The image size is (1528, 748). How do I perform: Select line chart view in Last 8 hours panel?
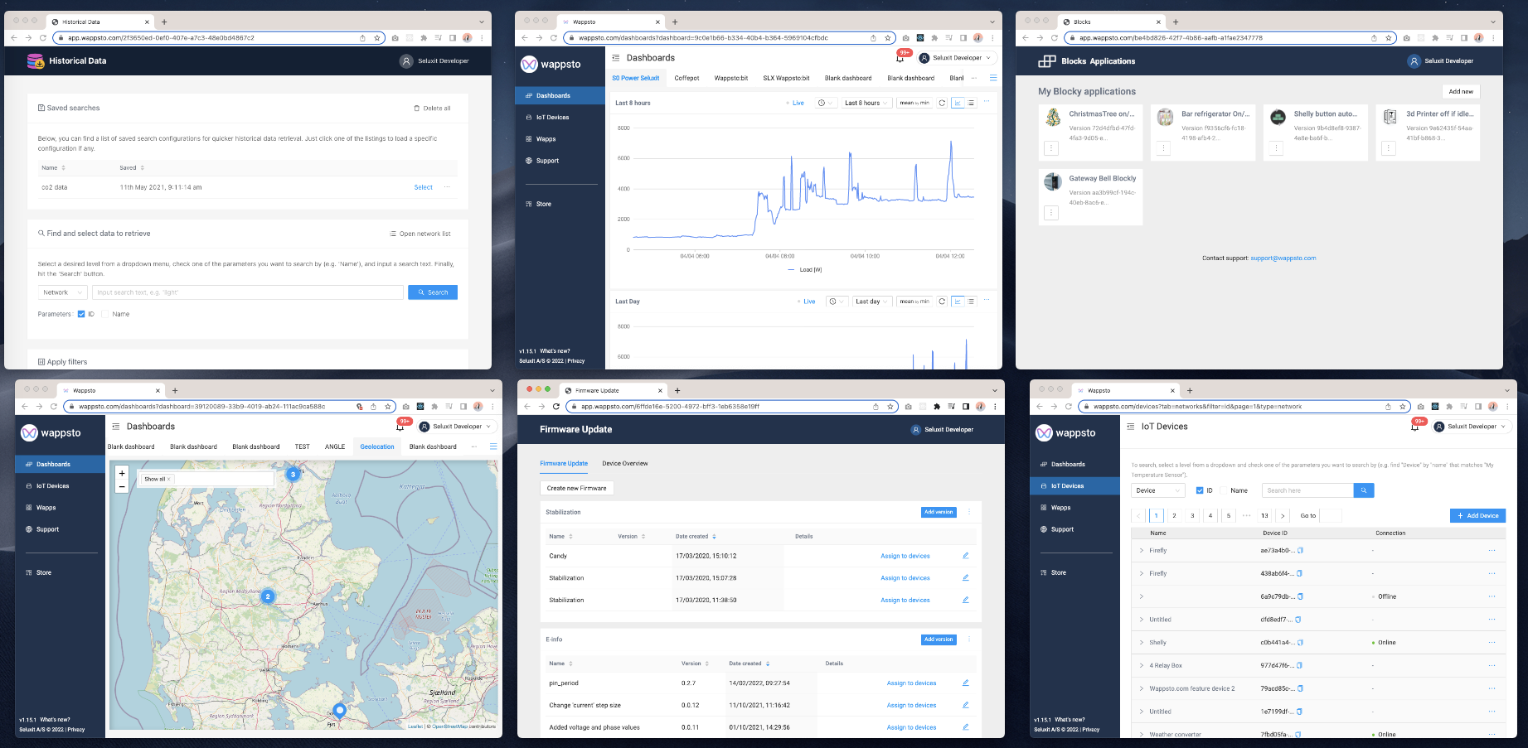tap(958, 103)
